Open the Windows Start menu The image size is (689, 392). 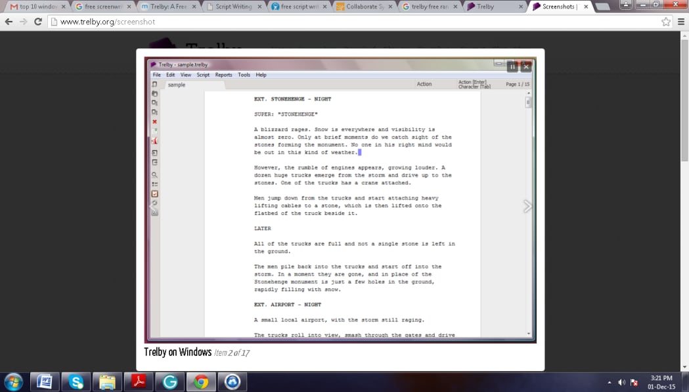[13, 382]
